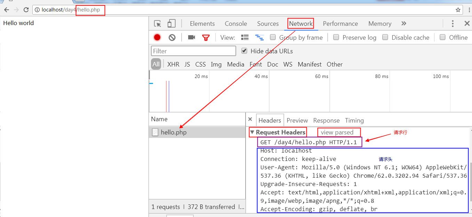
Task: Check the Disable cache option
Action: pos(385,37)
